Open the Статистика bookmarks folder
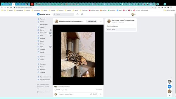This screenshot has width=176, height=99. click(x=84, y=10)
